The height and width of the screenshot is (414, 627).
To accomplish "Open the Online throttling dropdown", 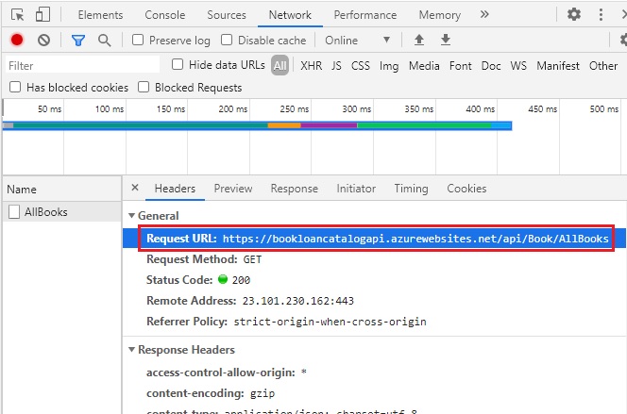I will click(x=358, y=41).
